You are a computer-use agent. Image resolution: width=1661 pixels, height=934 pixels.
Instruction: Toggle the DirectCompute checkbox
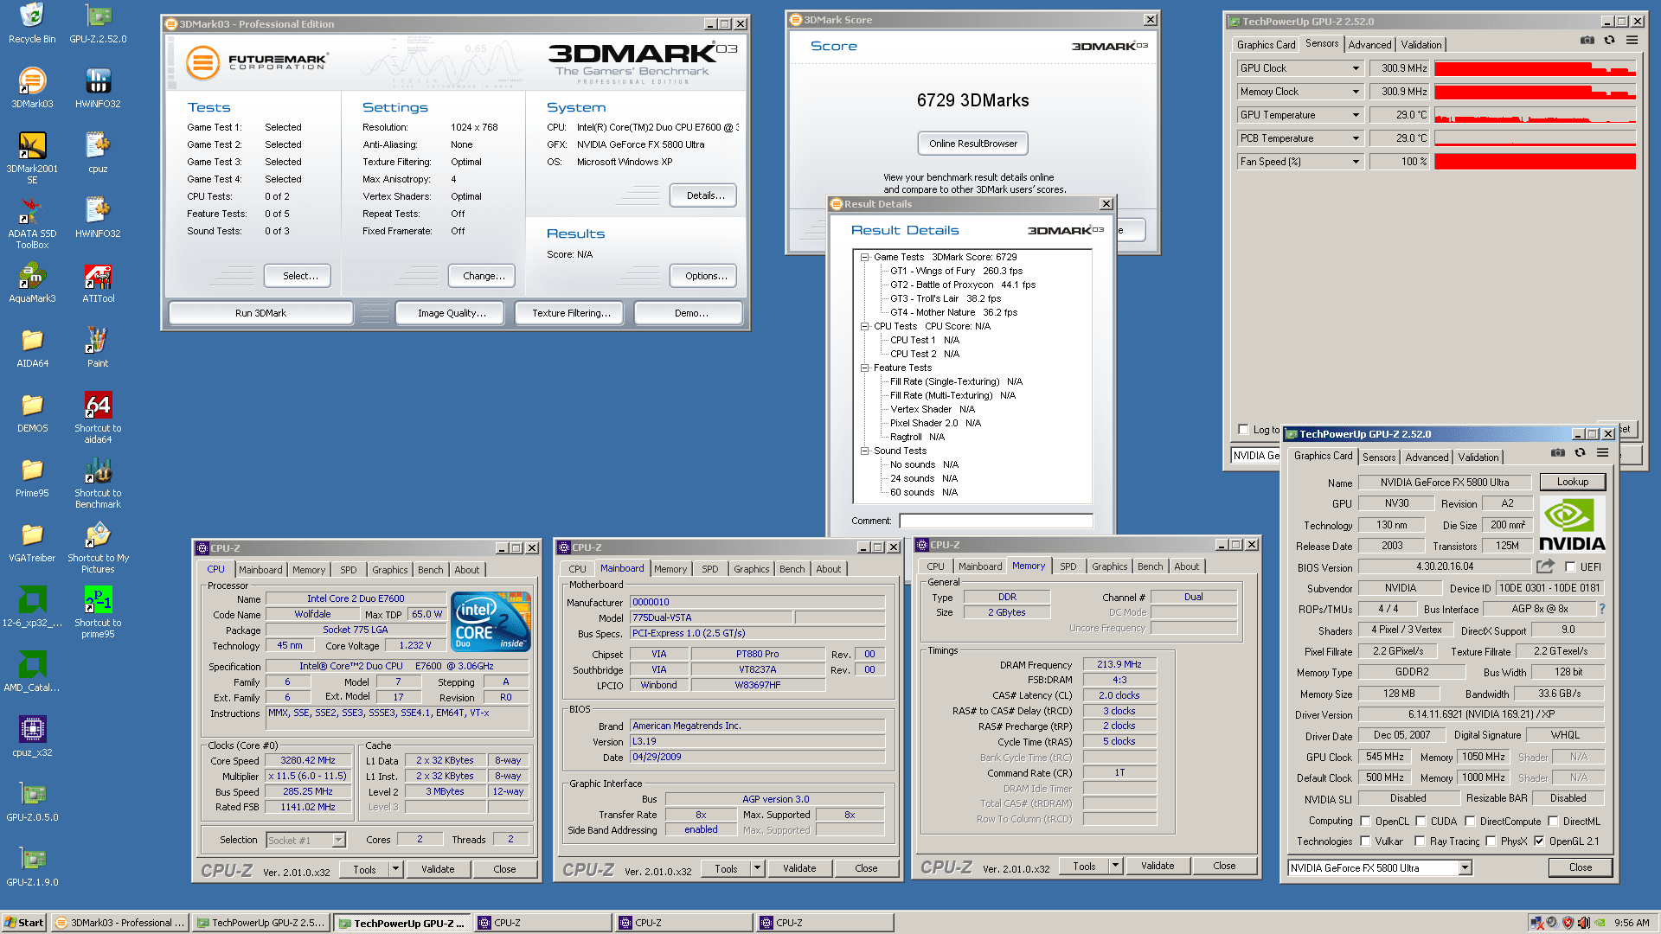(x=1470, y=822)
